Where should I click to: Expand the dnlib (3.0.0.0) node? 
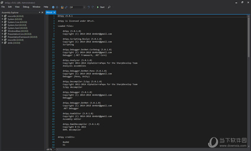click(x=2, y=43)
